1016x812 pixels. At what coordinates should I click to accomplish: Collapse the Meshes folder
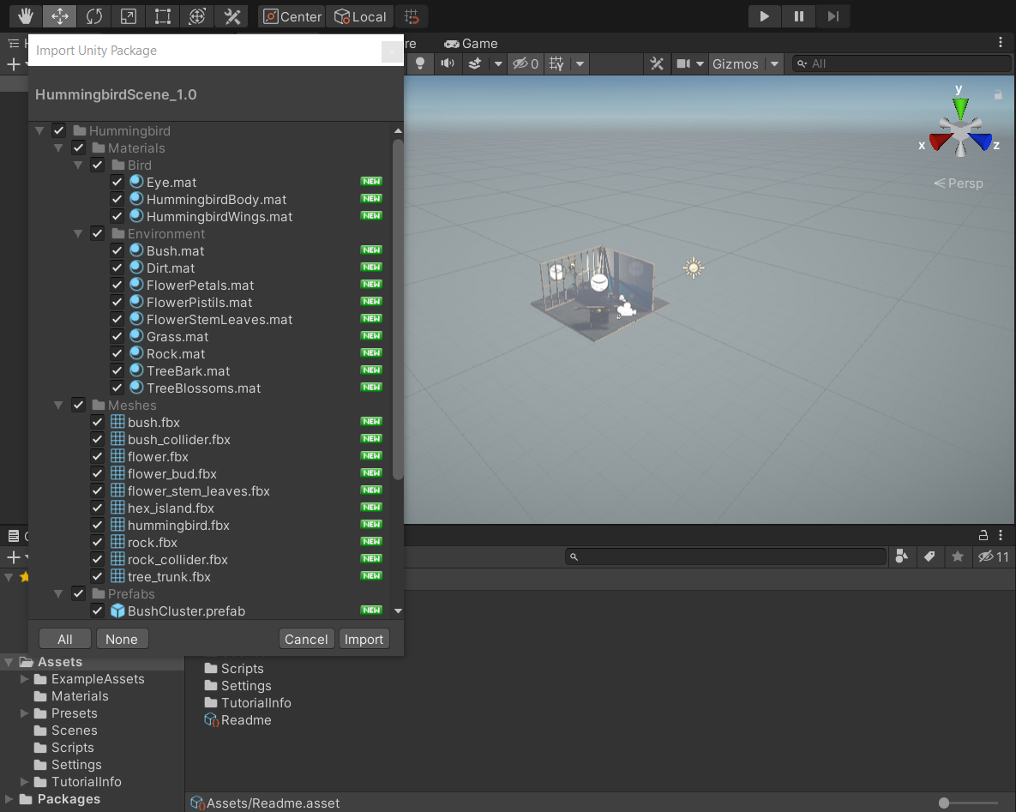pyautogui.click(x=58, y=405)
